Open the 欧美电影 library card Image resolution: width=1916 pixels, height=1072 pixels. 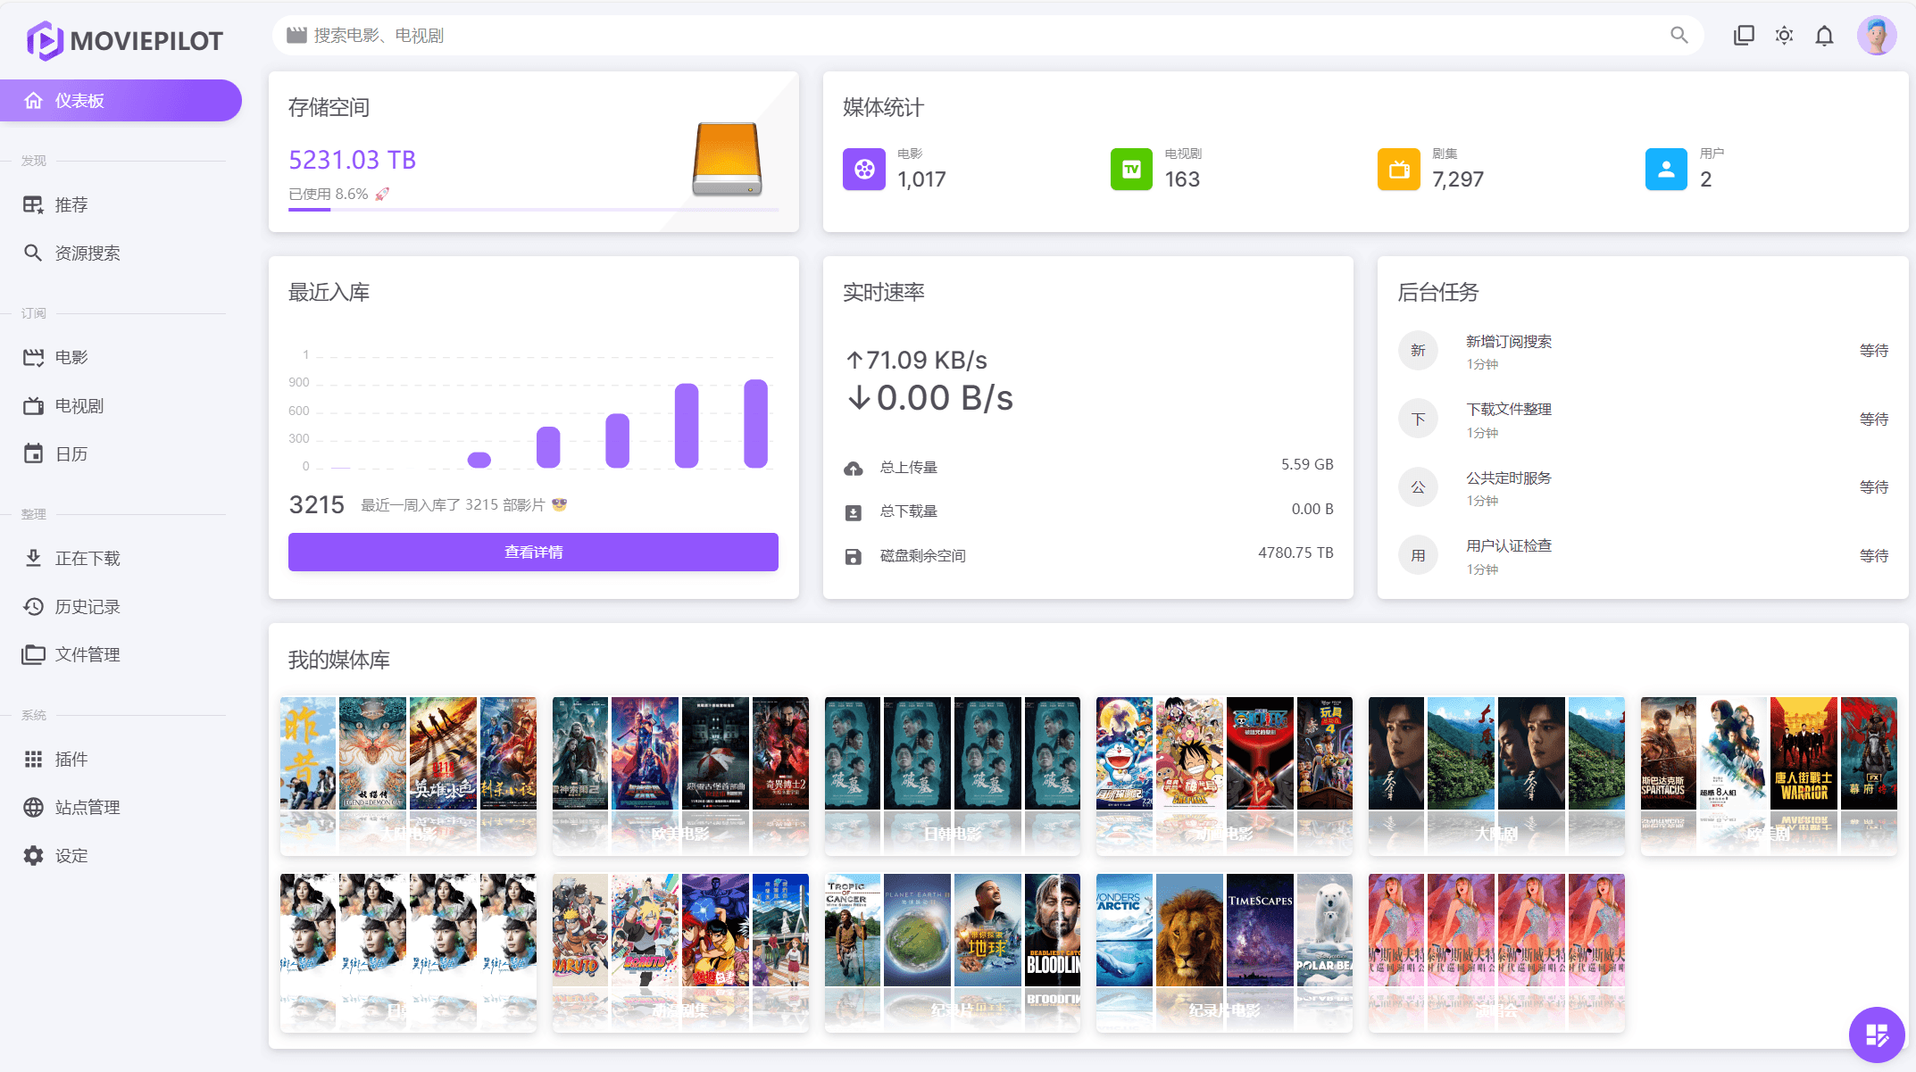[x=680, y=776]
